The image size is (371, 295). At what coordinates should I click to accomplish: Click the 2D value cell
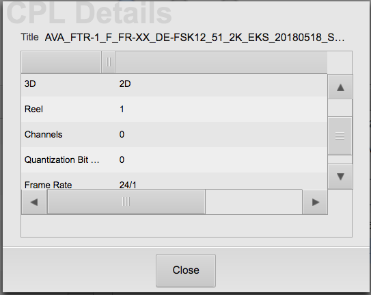click(x=125, y=84)
